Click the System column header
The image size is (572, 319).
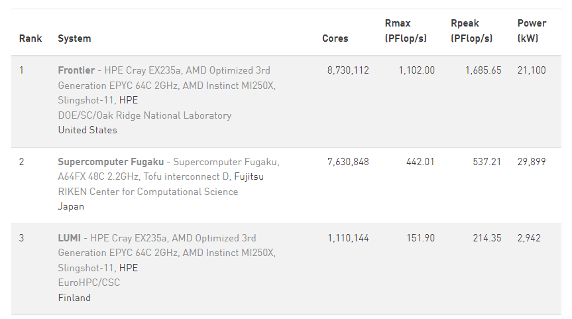point(74,38)
